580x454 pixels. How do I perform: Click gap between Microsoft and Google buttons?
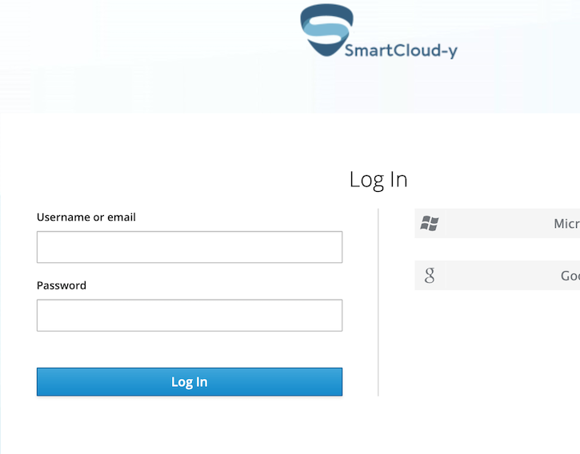[x=496, y=249]
